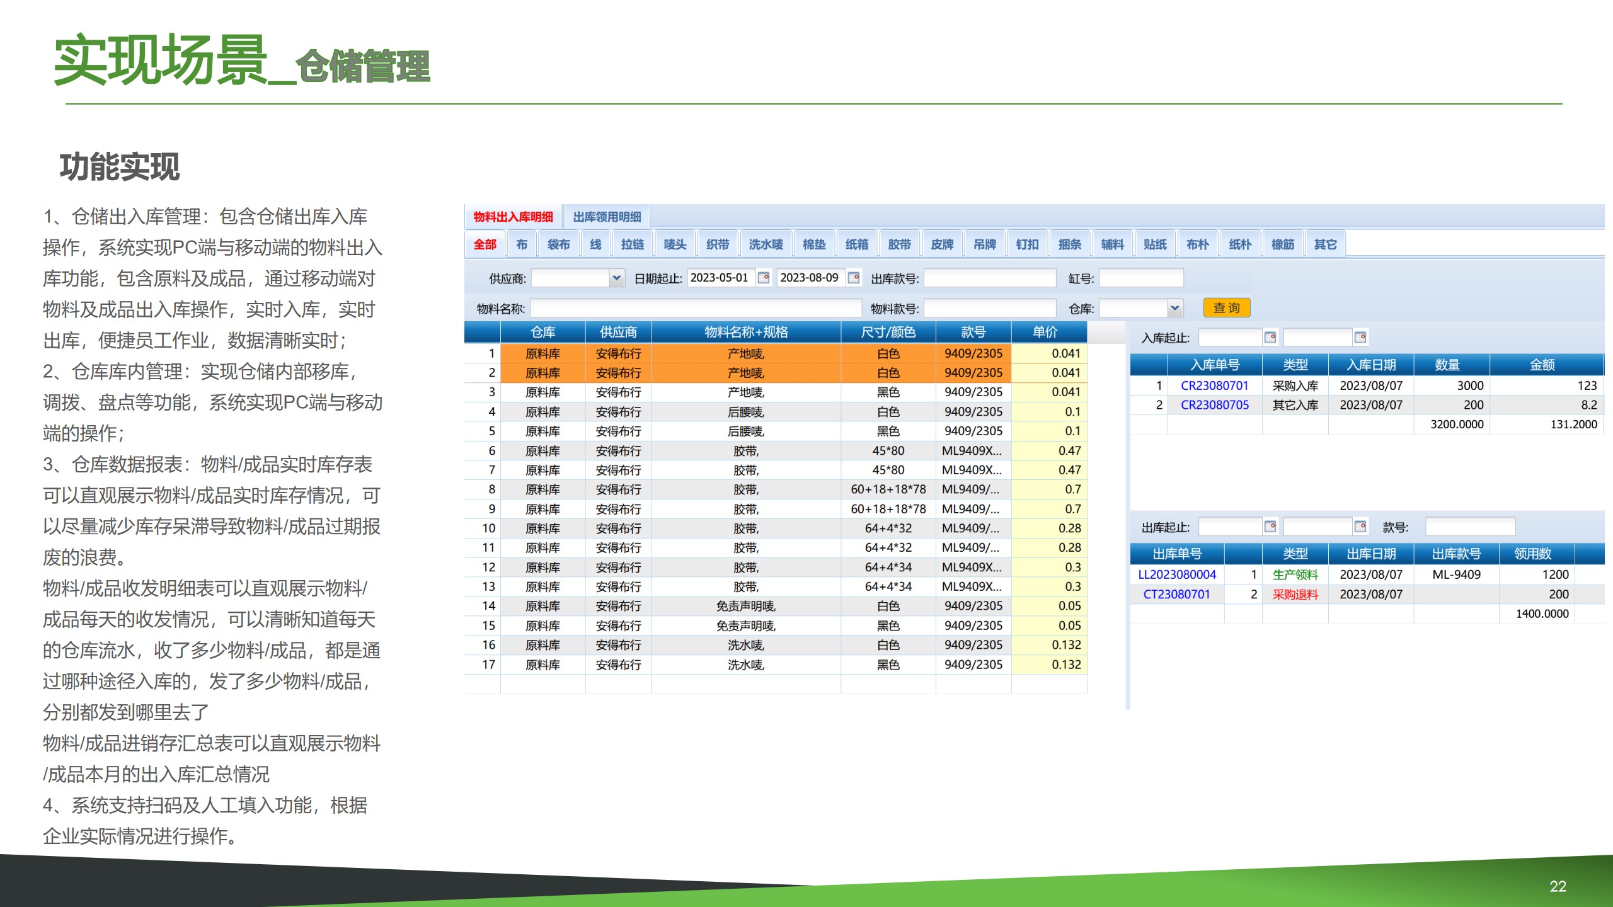Open calendar for start date 2023-05-01
The width and height of the screenshot is (1613, 907).
tap(764, 278)
